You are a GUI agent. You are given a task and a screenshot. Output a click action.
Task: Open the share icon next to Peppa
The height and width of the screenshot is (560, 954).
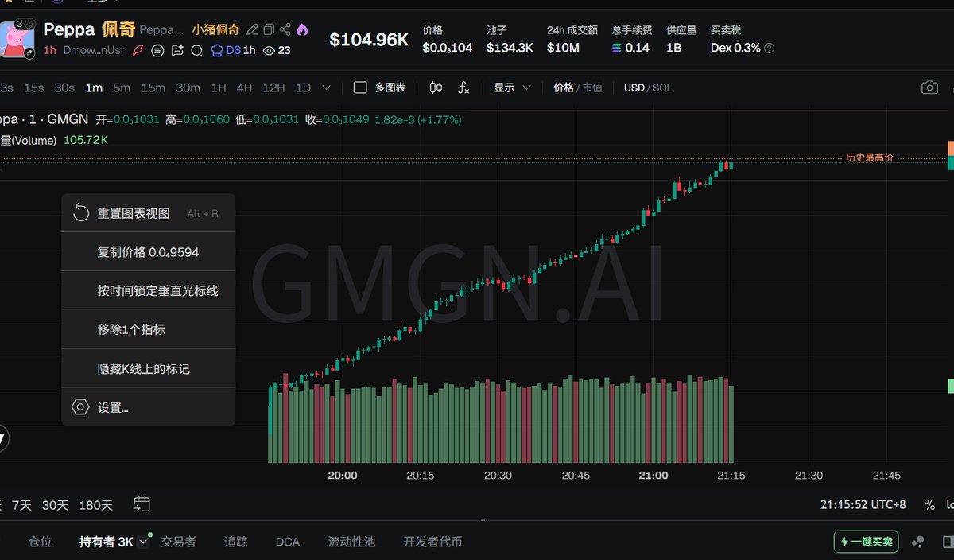tap(285, 30)
